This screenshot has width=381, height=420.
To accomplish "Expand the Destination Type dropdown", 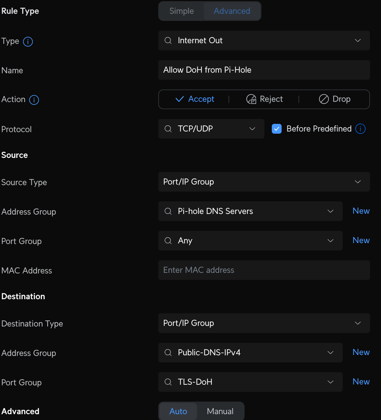I will 264,323.
